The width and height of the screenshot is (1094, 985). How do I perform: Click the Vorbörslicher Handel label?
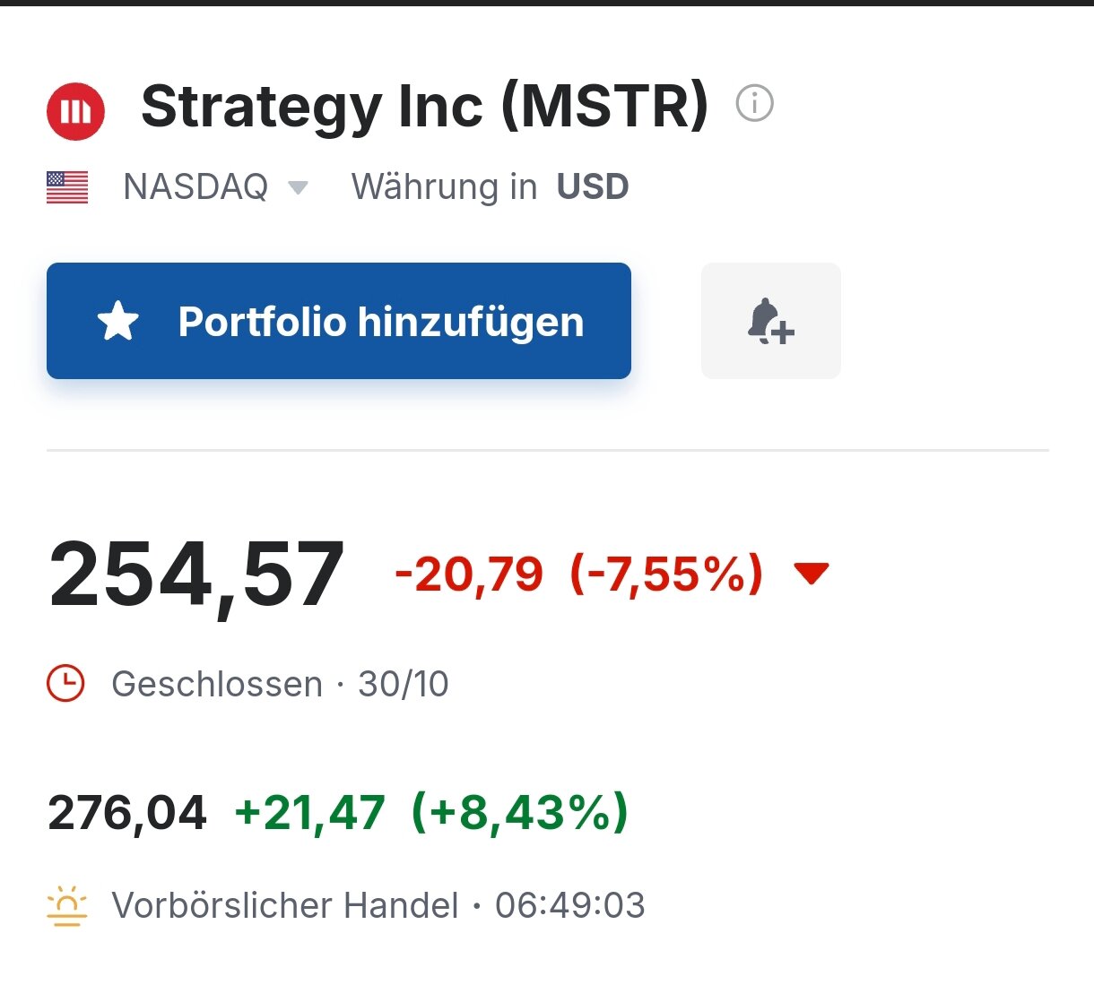point(284,905)
